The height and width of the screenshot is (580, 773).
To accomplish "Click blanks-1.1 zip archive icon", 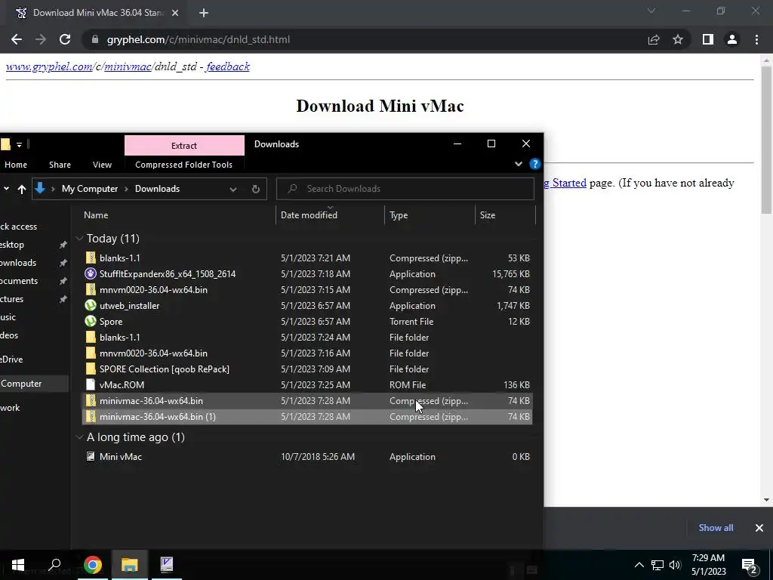I will pyautogui.click(x=91, y=258).
